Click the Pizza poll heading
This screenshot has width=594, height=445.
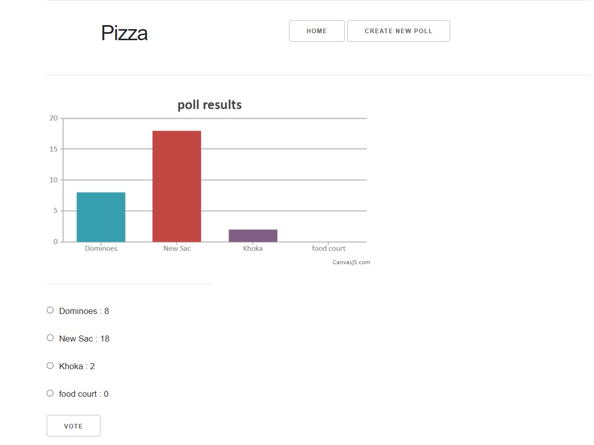(124, 33)
